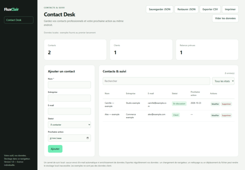Click the E-mail column header
This screenshot has height=170, width=245.
[x=151, y=93]
